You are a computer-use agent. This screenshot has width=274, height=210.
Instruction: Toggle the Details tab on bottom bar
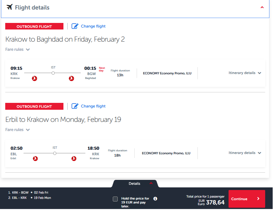[x=135, y=183]
